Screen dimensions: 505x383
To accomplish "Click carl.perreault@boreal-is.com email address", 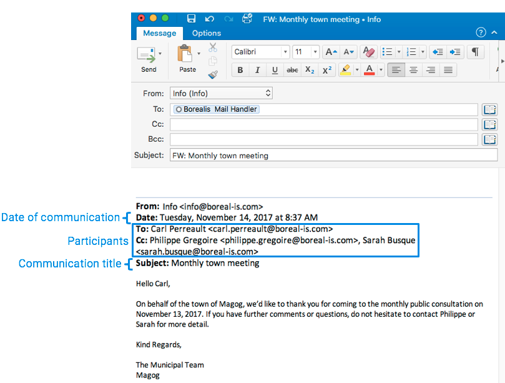I will tap(270, 229).
